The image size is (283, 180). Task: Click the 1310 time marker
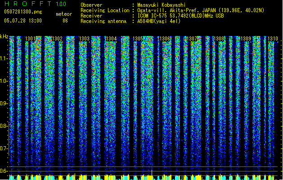[273, 39]
